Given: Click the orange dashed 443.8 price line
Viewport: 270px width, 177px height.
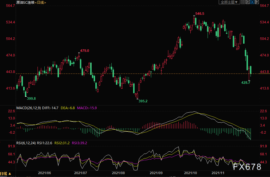Looking at the screenshot, I should coord(138,74).
